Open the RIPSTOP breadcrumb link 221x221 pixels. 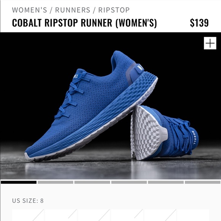coord(114,10)
